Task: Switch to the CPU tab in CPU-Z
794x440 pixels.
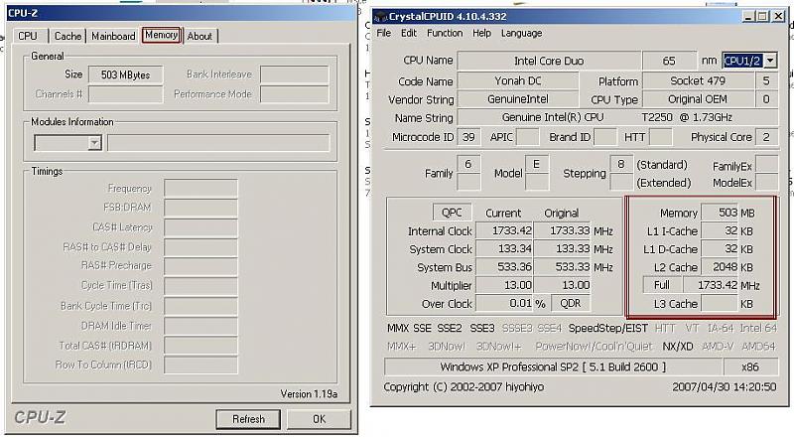Action: 28,36
